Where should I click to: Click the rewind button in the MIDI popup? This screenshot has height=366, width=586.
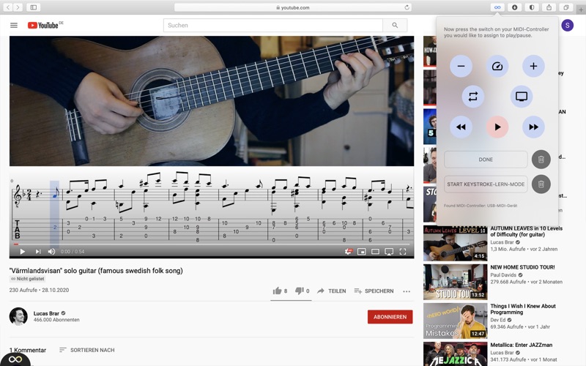[461, 127]
